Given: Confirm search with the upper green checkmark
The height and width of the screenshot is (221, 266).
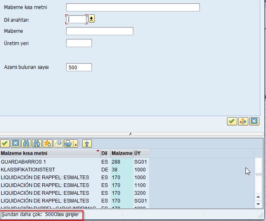Looking at the screenshot, I should (232, 121).
